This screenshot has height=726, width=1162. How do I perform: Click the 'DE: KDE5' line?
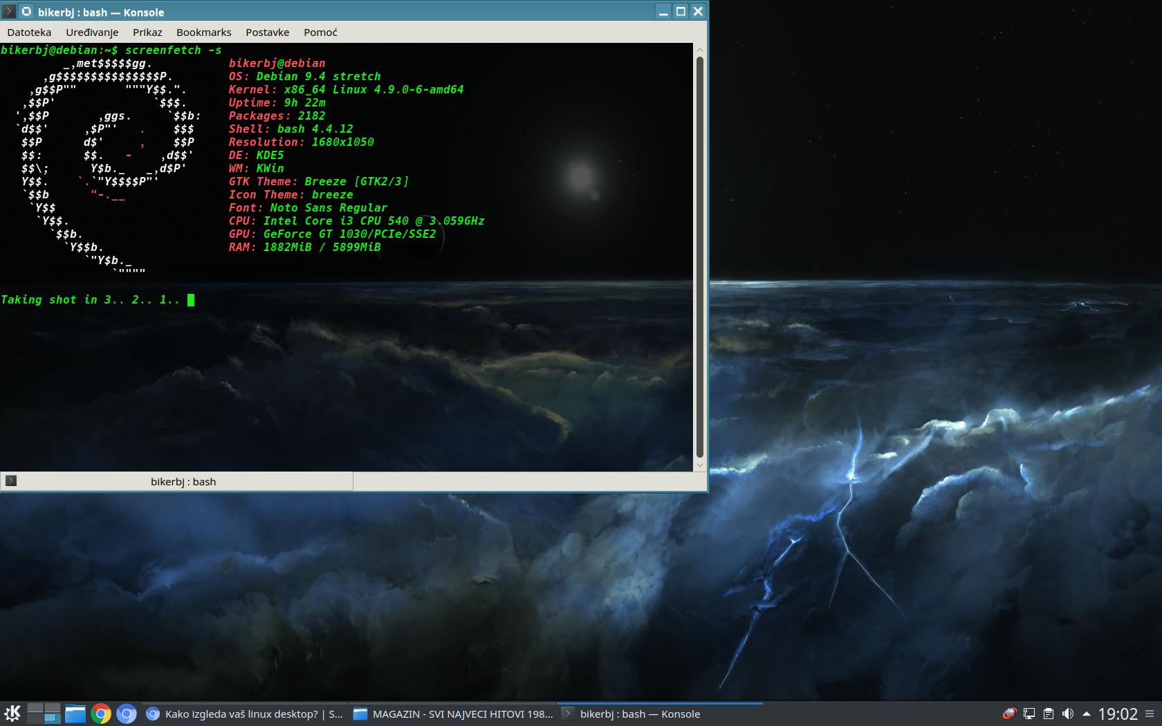tap(256, 155)
